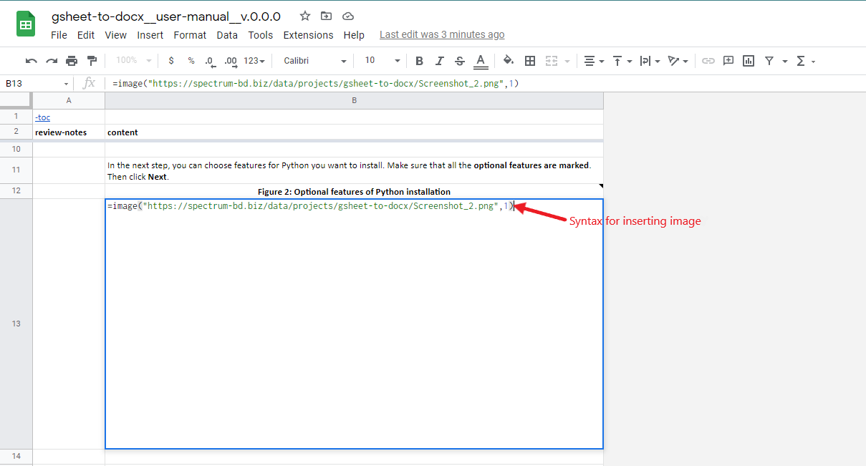Image resolution: width=866 pixels, height=466 pixels.
Task: Open the Data menu
Action: tap(227, 35)
